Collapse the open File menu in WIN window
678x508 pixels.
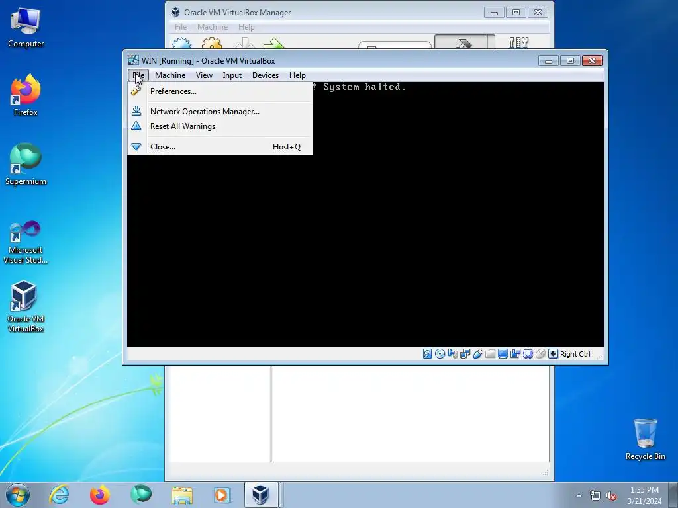coord(138,75)
